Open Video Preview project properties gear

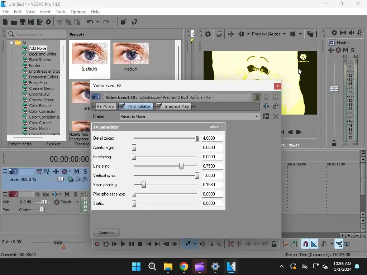208,34
